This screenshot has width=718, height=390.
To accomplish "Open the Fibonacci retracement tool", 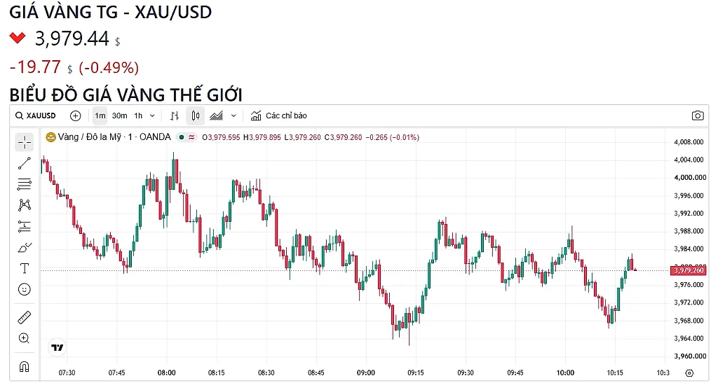I will click(25, 184).
